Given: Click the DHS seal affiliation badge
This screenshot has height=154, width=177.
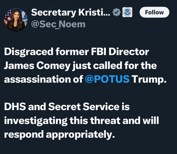Looking at the screenshot, I should click(x=127, y=12).
